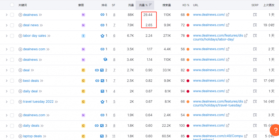Screen dimensions: 279x140
Task: Sort by 搜索量 column header
Action: tap(166, 5)
